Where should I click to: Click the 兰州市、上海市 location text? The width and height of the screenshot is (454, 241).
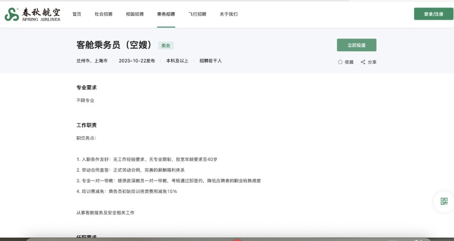[92, 61]
